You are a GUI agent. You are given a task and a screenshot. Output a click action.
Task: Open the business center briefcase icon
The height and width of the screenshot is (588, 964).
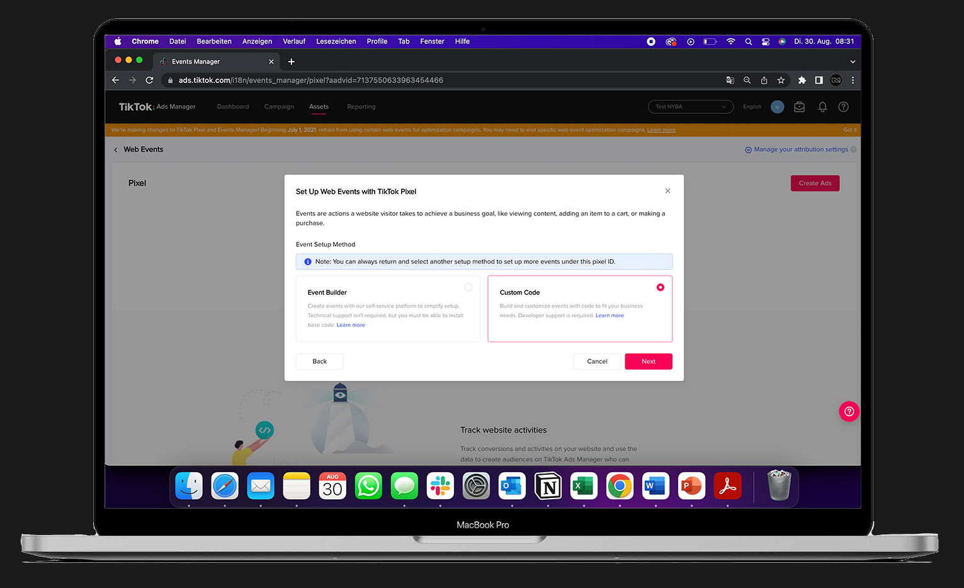(x=799, y=107)
